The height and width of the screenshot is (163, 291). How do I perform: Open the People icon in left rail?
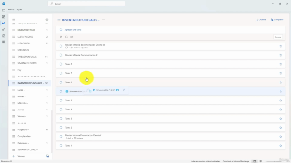point(4,29)
